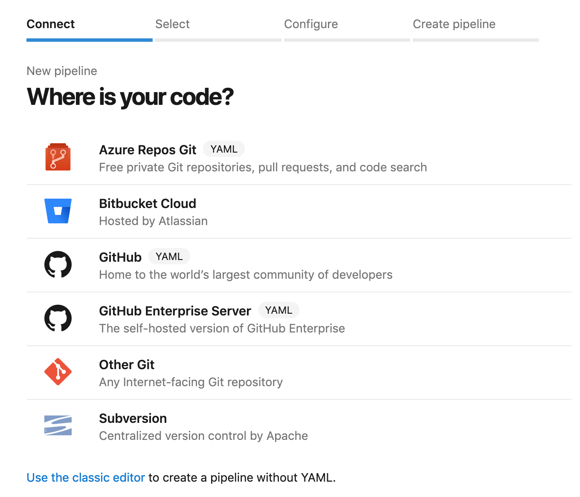Choose the Azure Repos Git title

(x=148, y=150)
